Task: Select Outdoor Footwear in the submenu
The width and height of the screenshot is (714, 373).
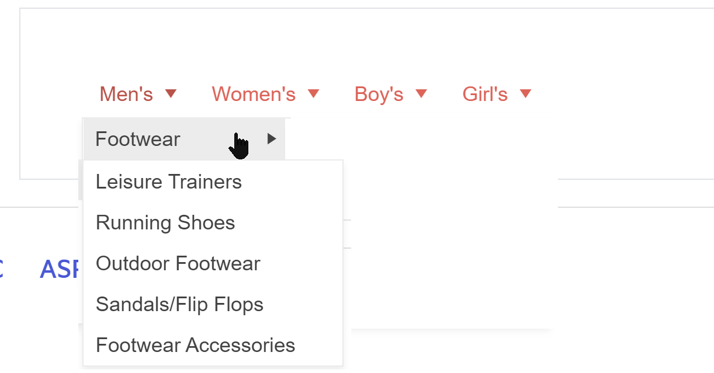Action: pyautogui.click(x=178, y=263)
